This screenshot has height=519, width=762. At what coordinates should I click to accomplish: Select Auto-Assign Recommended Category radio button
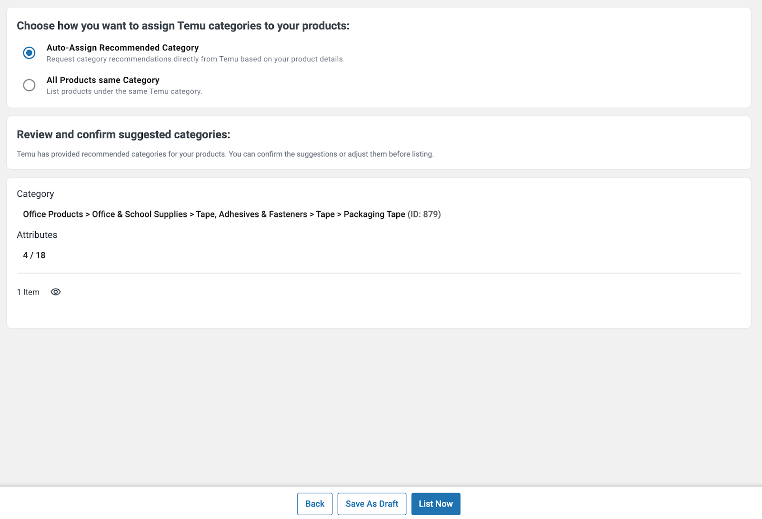tap(29, 53)
